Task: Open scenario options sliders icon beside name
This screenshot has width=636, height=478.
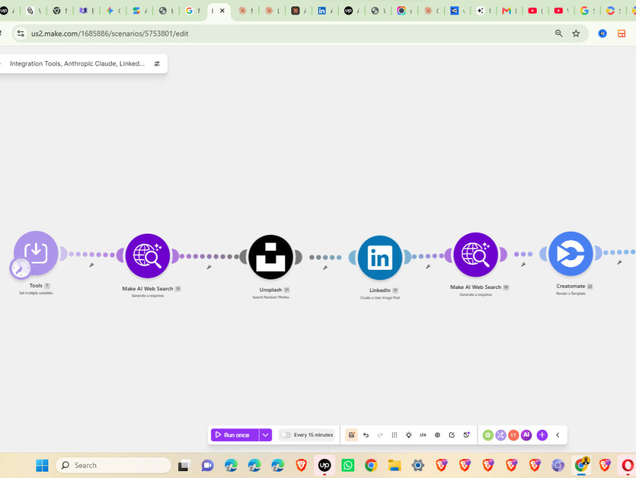Action: (x=157, y=64)
